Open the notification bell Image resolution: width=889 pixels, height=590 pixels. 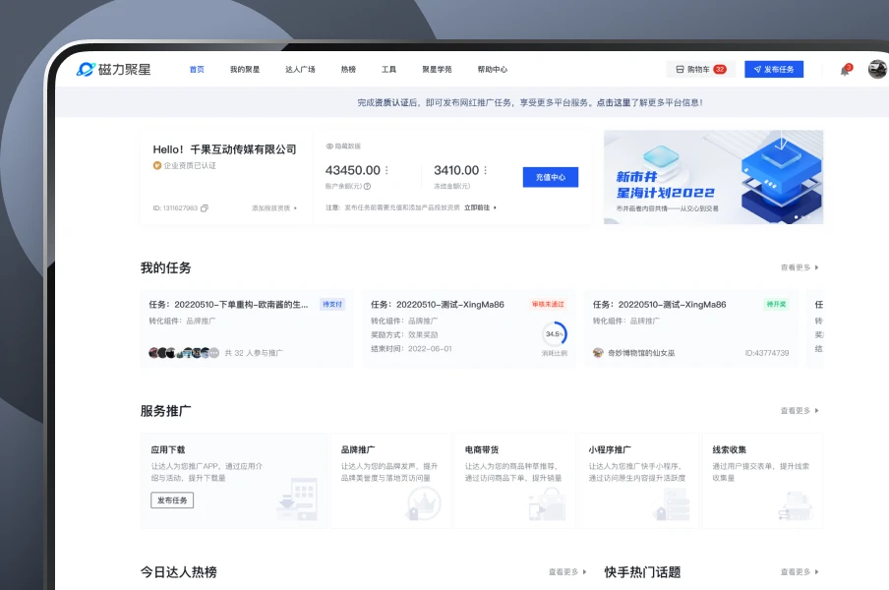click(845, 70)
